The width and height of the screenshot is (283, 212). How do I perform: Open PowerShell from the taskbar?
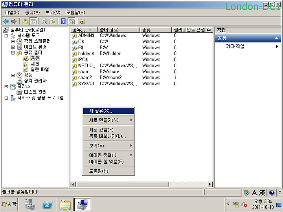click(47, 205)
